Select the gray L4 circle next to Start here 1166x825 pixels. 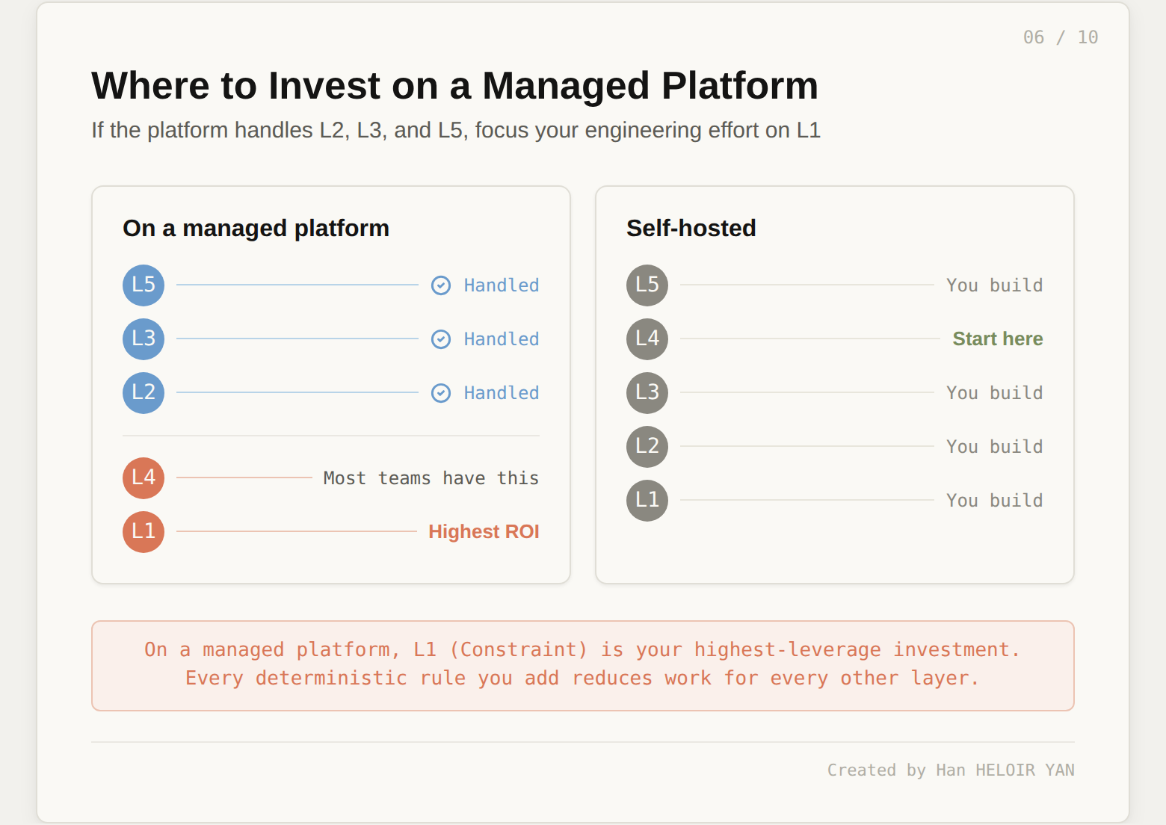click(x=647, y=339)
